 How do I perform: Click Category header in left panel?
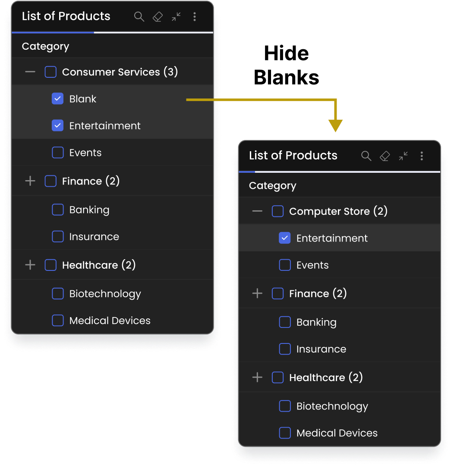[x=45, y=46]
